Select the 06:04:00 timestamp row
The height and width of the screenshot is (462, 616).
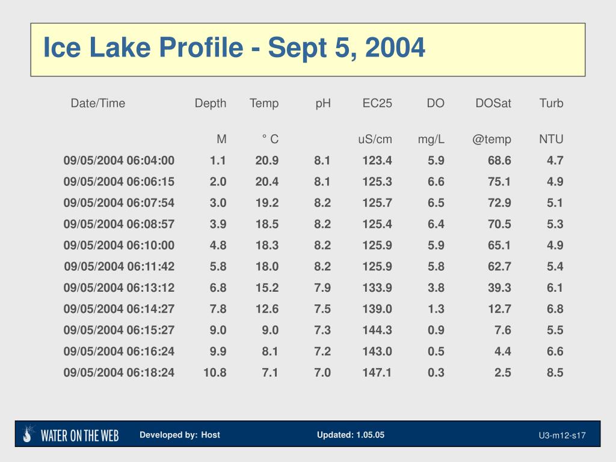(313, 160)
